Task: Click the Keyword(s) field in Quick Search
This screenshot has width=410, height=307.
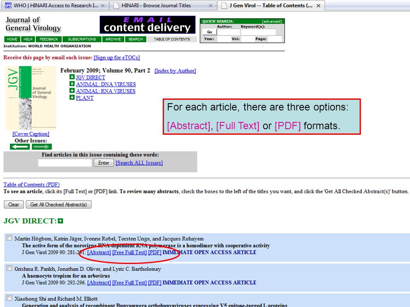Action: (258, 32)
